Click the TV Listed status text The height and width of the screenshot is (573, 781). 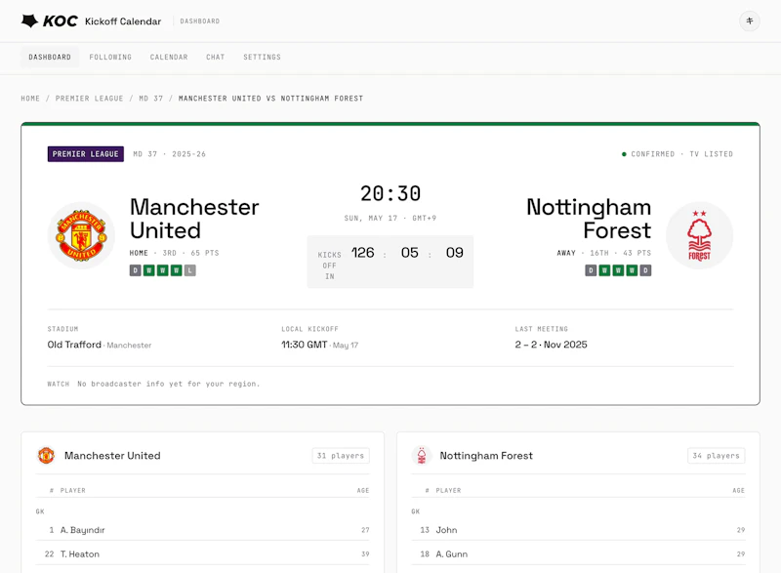click(712, 154)
